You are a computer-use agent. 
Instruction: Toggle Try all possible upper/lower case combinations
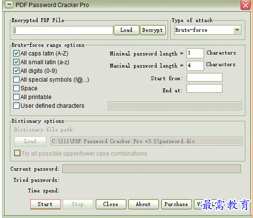pos(17,153)
